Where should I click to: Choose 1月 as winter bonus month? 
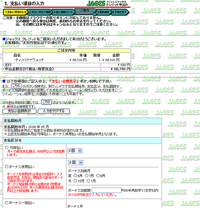[88, 181]
